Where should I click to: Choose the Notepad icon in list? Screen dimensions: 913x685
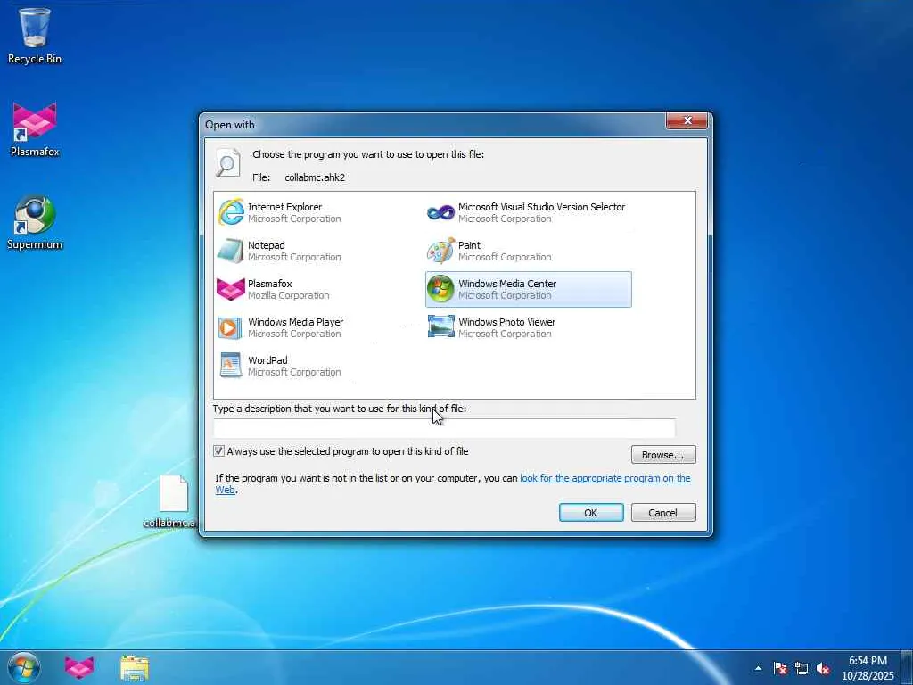tap(231, 251)
